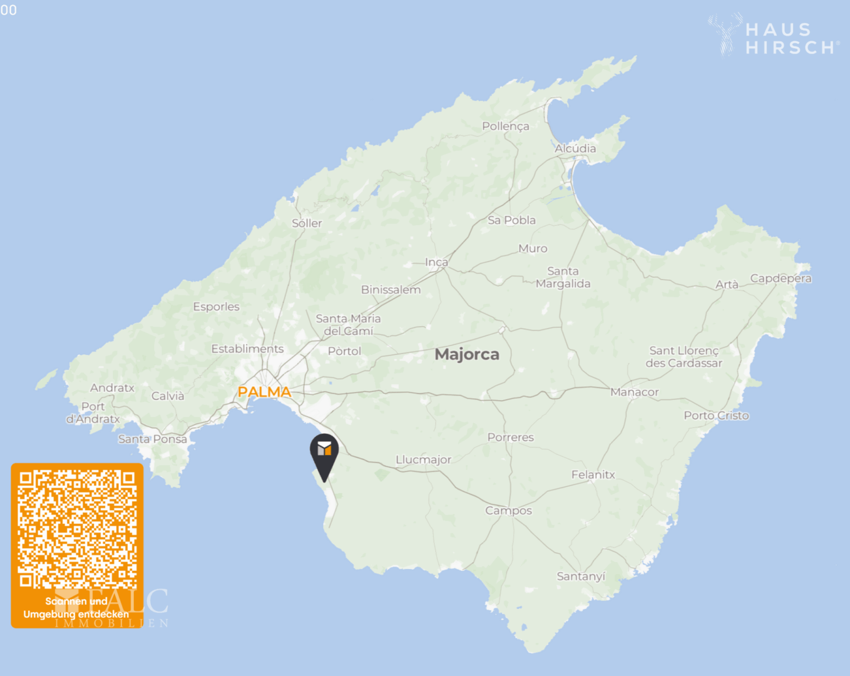Click the FALC Immobilien watermark logo
Viewport: 850px width, 676px height.
[111, 608]
